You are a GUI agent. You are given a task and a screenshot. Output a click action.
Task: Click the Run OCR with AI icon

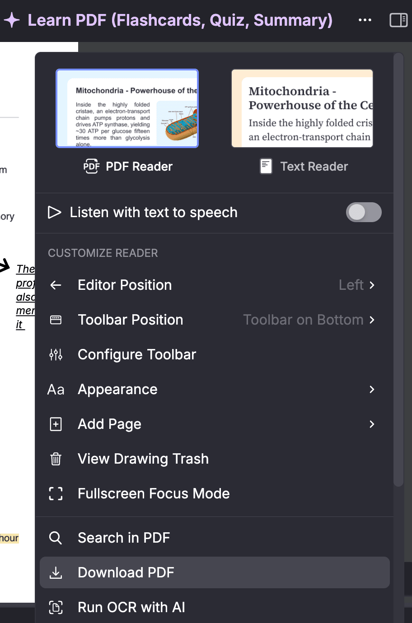click(x=56, y=608)
